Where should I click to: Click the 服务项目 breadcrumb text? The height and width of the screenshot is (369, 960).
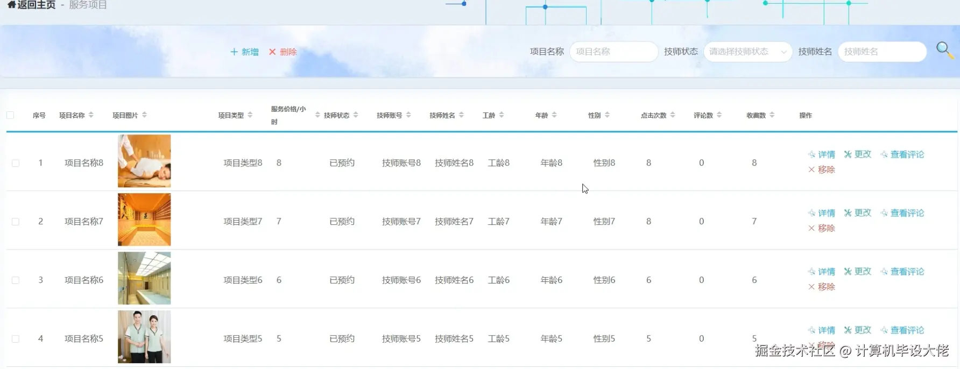[x=88, y=5]
